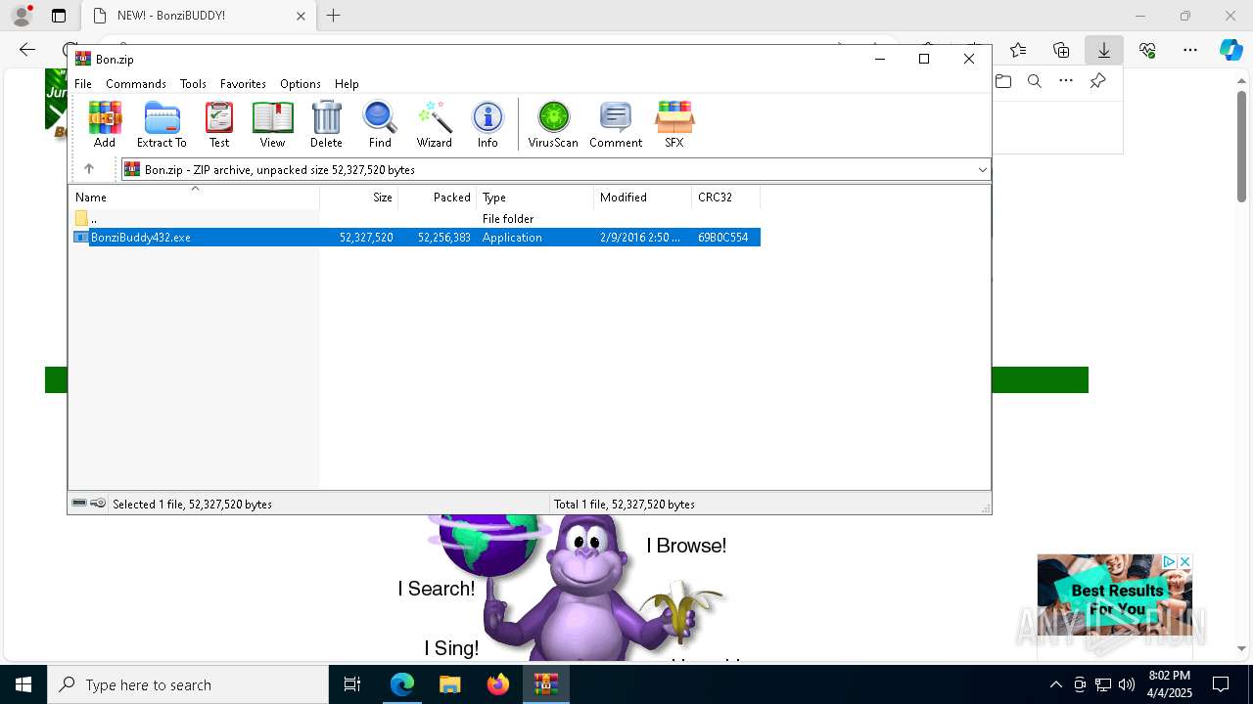
Task: Show hidden system tray icons
Action: click(x=1055, y=684)
